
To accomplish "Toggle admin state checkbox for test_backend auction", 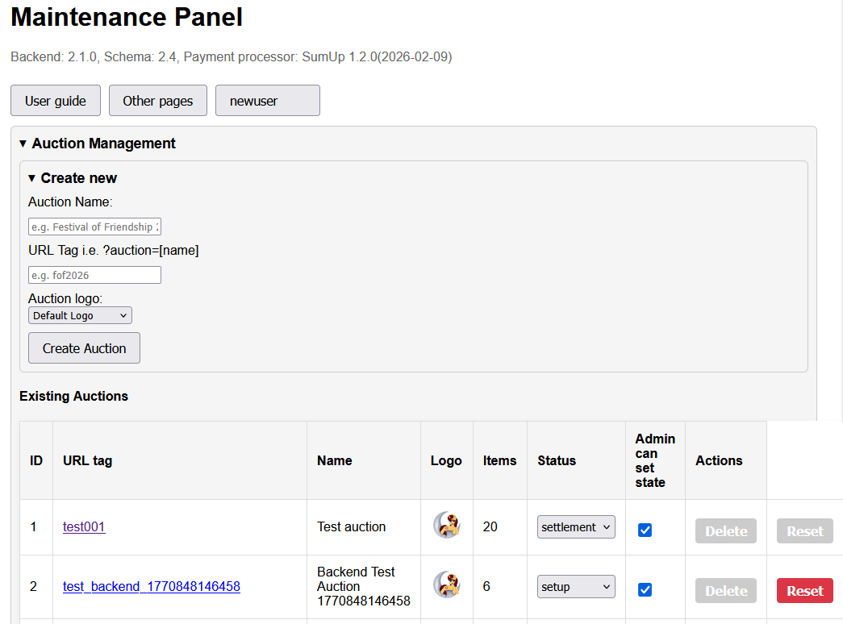I will click(645, 589).
